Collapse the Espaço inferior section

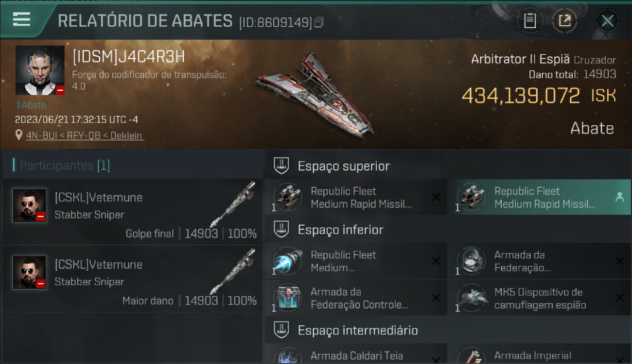[281, 230]
